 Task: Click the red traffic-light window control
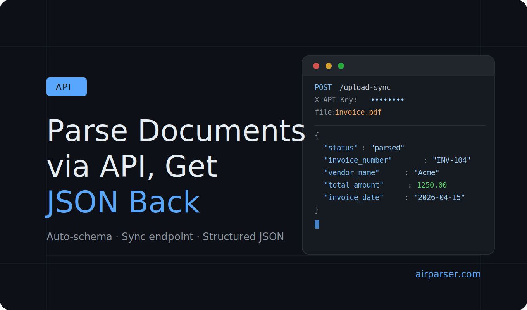[x=316, y=66]
